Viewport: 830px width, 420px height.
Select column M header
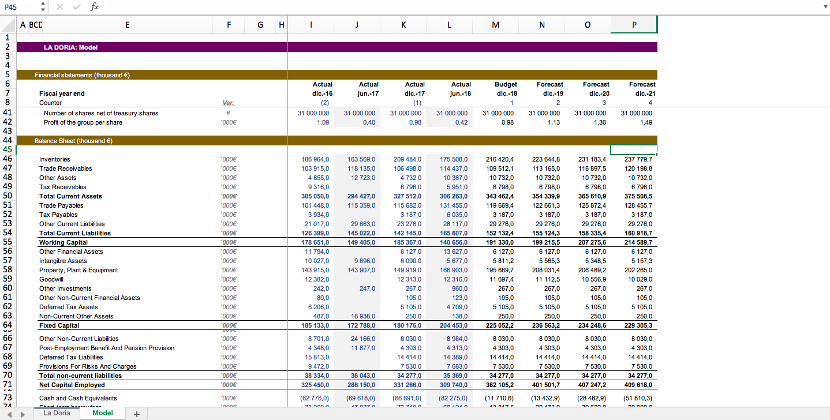tap(496, 25)
